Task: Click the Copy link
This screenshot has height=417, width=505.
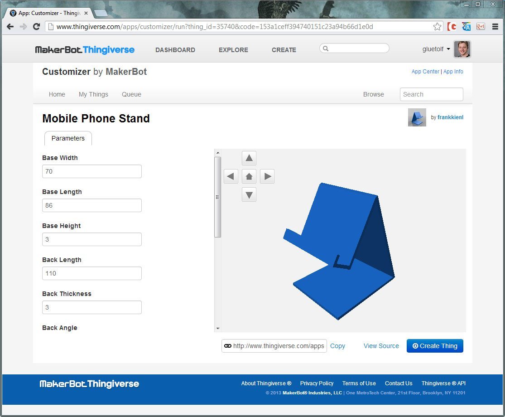Action: tap(337, 346)
